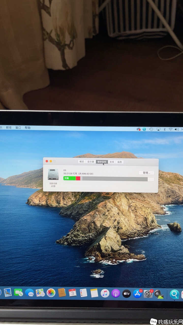Click the 500 GB 闪存 label

click(53, 185)
